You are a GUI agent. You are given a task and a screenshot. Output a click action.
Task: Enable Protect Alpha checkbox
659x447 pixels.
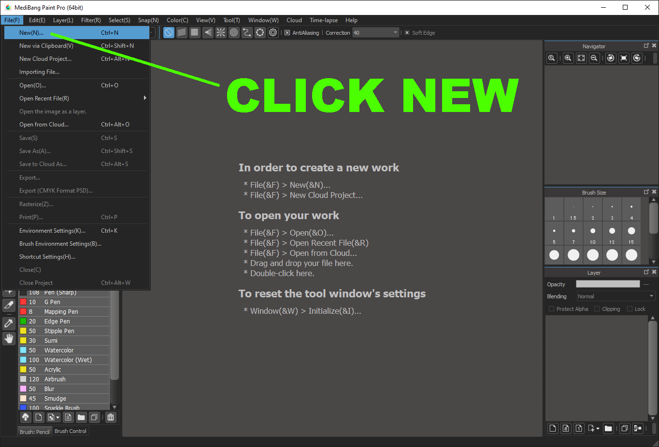coord(551,309)
